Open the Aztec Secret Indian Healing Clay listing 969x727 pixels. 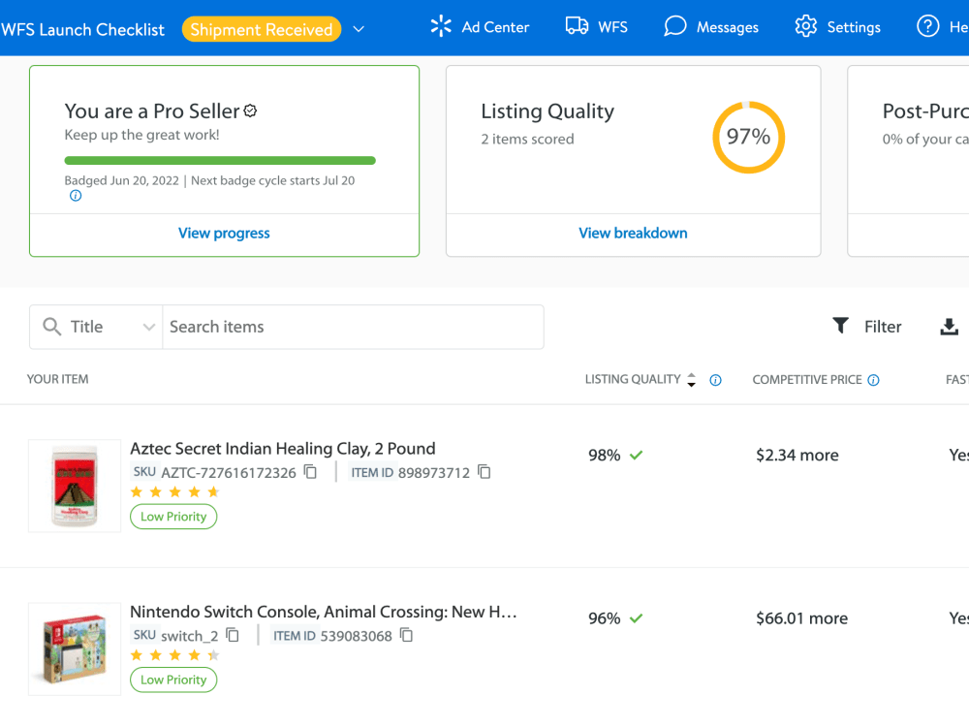[282, 448]
